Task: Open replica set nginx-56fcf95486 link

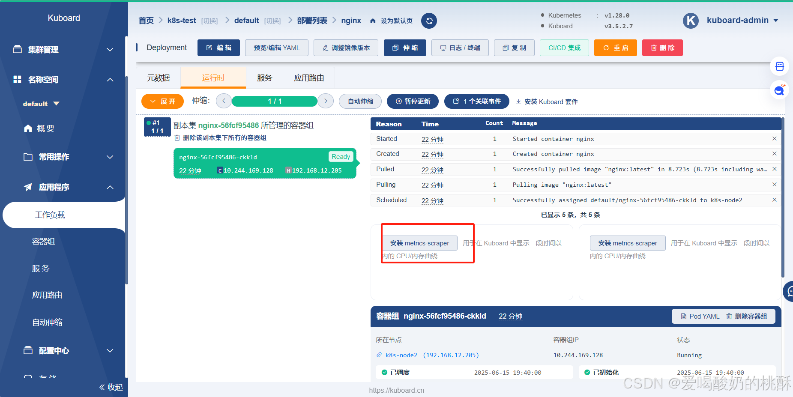Action: tap(228, 125)
